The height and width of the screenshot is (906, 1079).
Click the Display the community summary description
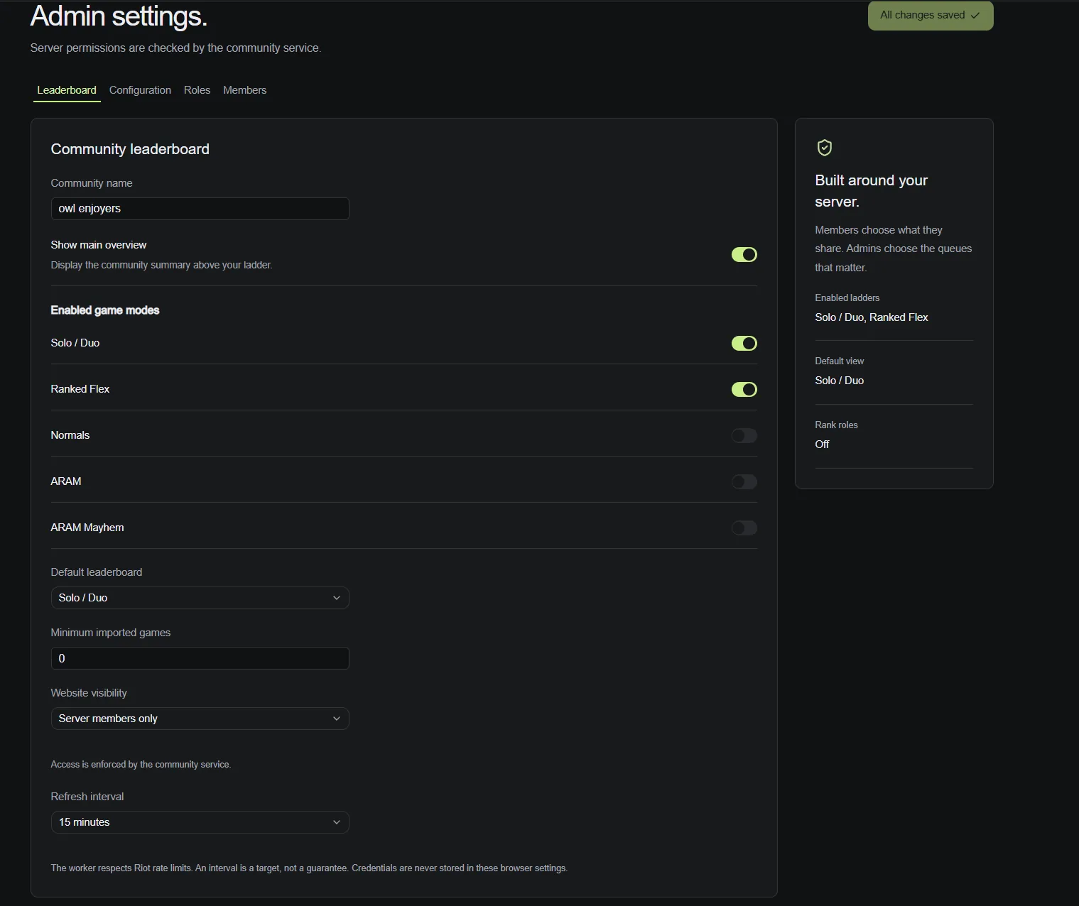161,265
